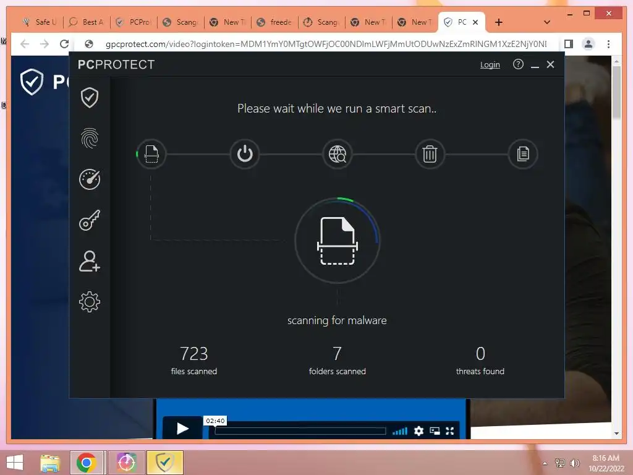Open the shield protection tab in PCProtect sidebar
Image resolution: width=633 pixels, height=475 pixels.
89,97
